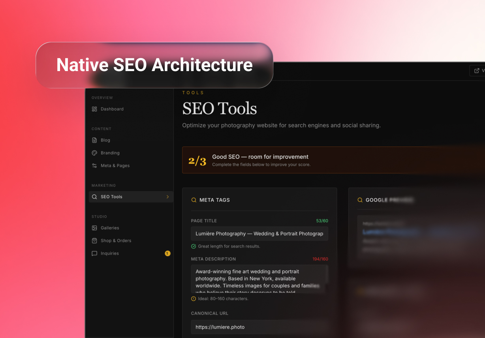Image resolution: width=485 pixels, height=338 pixels.
Task: Click 'Good SEO — room for improvement' heading
Action: coord(260,157)
